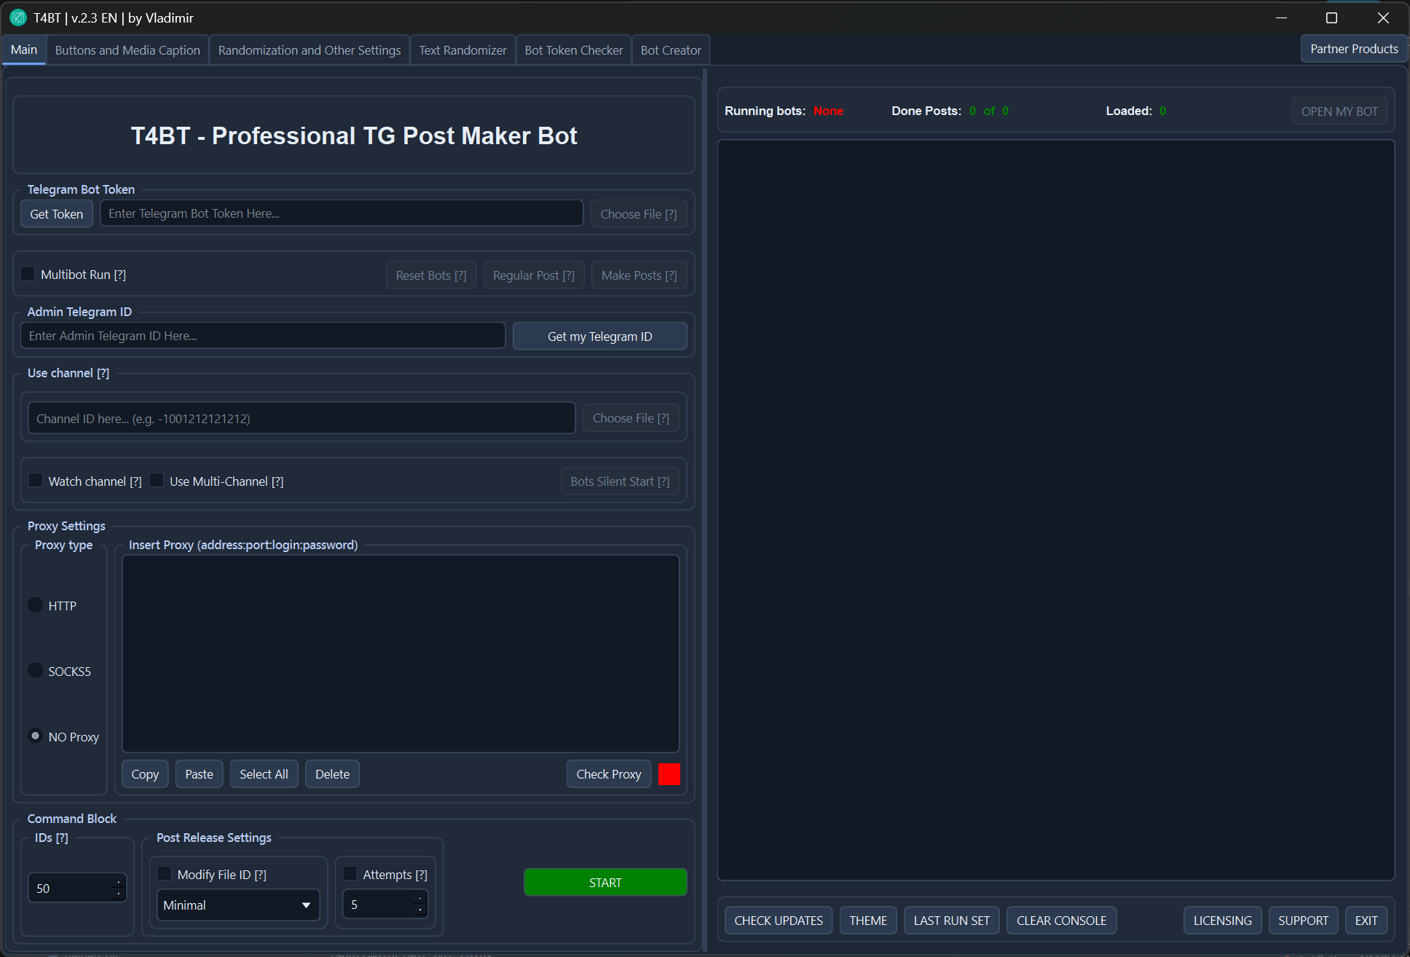Viewport: 1410px width, 957px height.
Task: Select the SOCKS5 proxy type
Action: pos(36,671)
